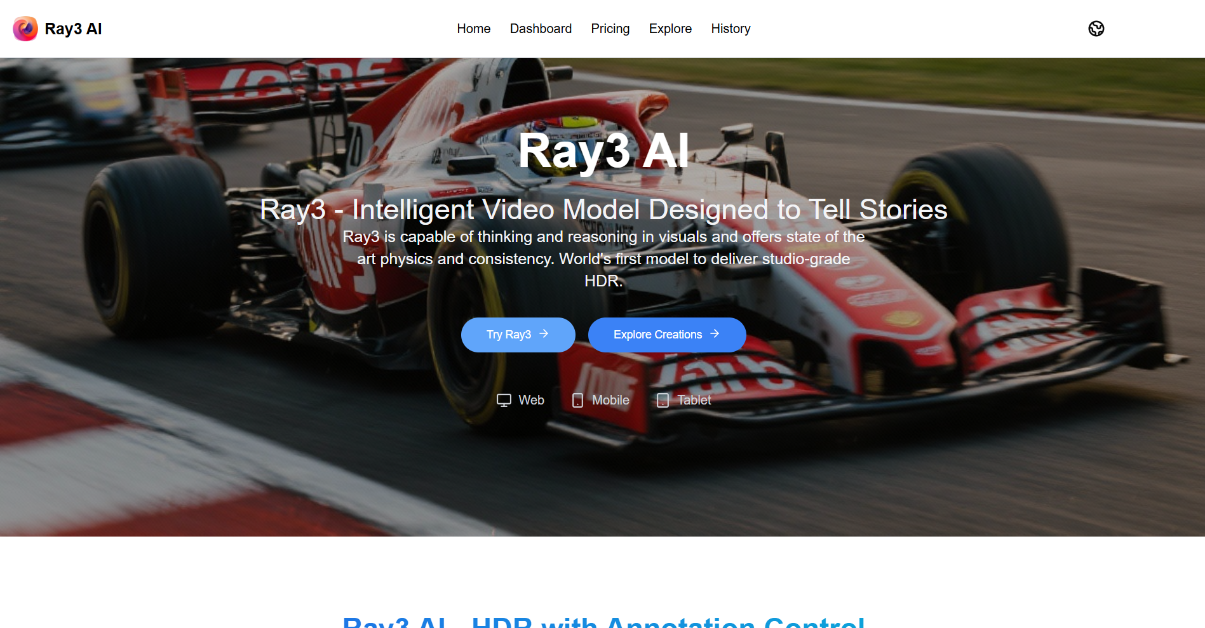Click the arrow inside Explore Creations button
This screenshot has width=1205, height=628.
click(x=715, y=334)
